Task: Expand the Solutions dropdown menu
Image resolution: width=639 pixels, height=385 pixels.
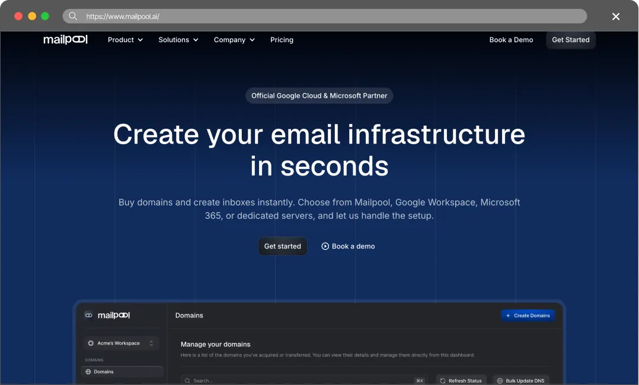Action: point(178,40)
